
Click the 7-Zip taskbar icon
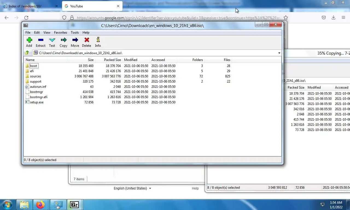pyautogui.click(x=74, y=205)
